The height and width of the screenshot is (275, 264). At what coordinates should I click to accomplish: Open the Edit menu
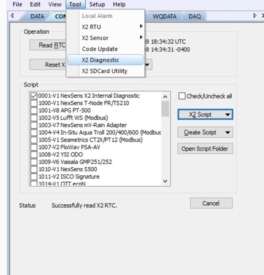(35, 4)
